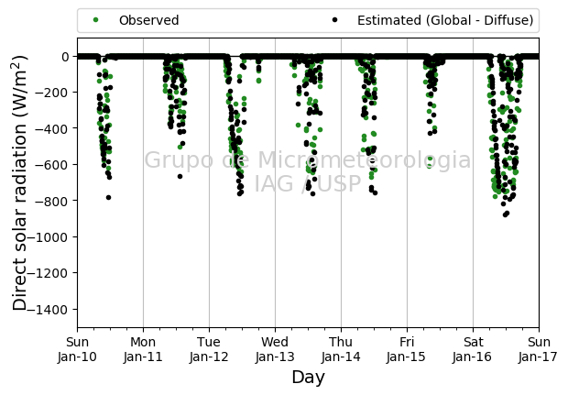The image size is (568, 395).
Task: Click the 'Fri Jan-15' date label
Action: 407,350
